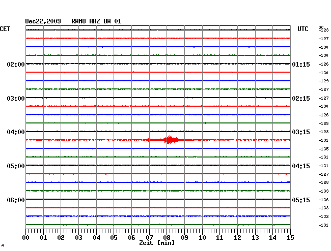Click the 03:15 UTC time label
This screenshot has height=251, width=331.
[x=301, y=132]
